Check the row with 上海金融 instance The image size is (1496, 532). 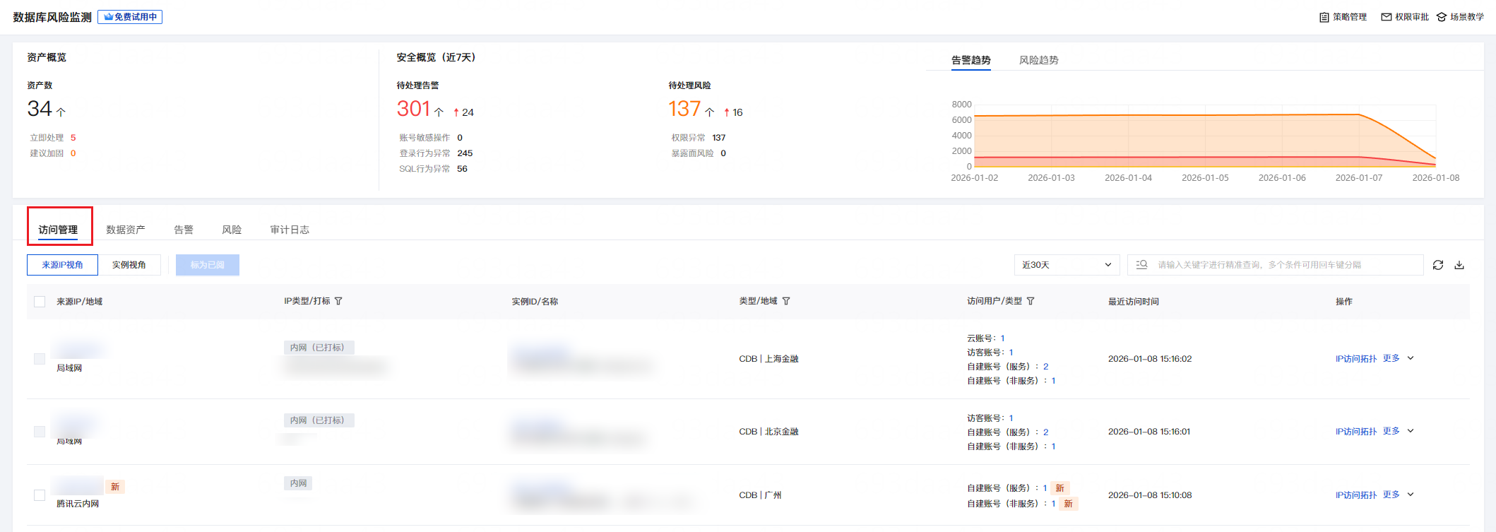(x=40, y=359)
